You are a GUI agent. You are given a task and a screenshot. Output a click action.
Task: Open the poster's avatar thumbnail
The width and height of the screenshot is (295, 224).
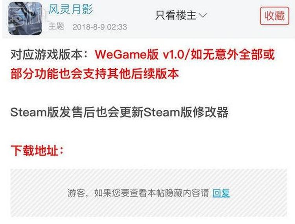point(25,18)
